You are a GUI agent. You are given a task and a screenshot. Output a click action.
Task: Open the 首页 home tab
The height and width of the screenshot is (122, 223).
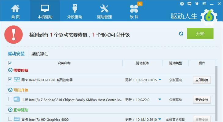15,11
